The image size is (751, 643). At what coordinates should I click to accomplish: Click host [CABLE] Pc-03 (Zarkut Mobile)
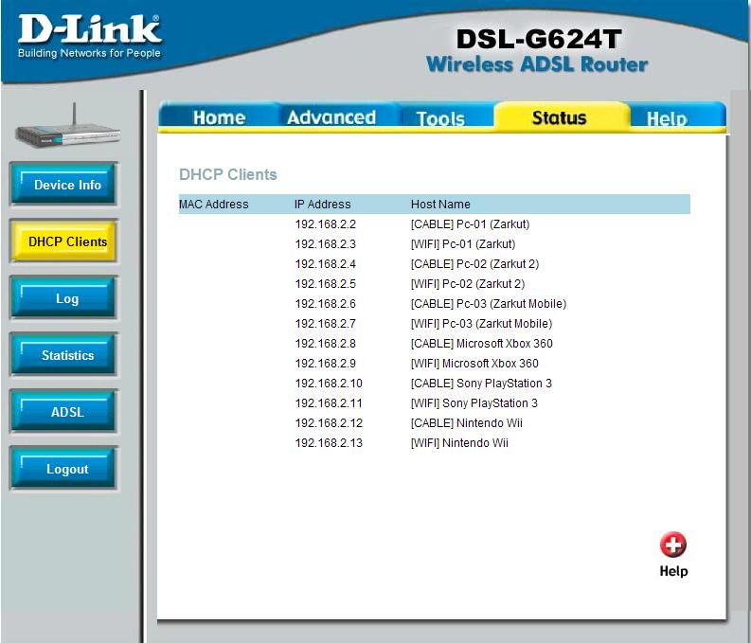point(489,304)
